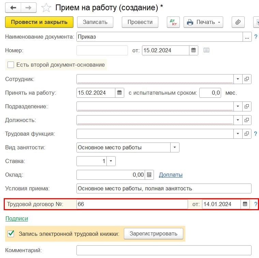This screenshot has height=258, width=259.
Task: Open calendar for Трудовой договор date
Action: pyautogui.click(x=245, y=204)
